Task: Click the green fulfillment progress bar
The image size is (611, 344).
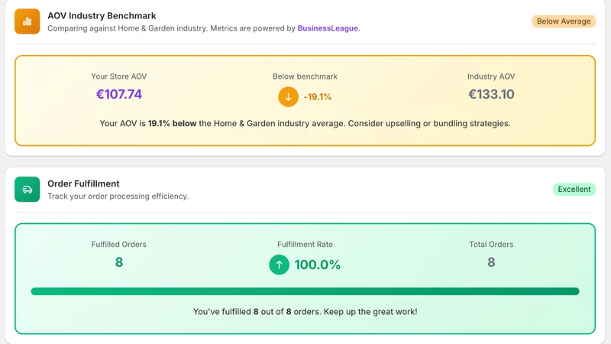Action: tap(305, 291)
